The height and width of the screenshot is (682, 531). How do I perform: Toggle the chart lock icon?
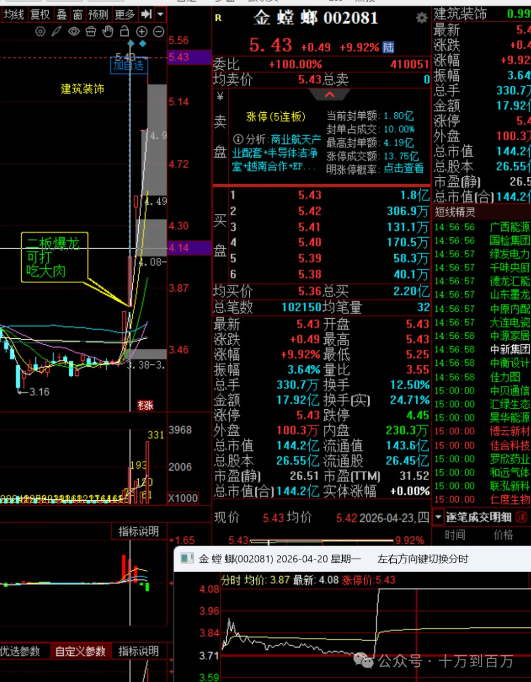(x=124, y=32)
